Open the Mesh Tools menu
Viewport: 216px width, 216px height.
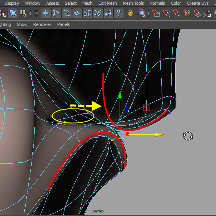[133, 3]
